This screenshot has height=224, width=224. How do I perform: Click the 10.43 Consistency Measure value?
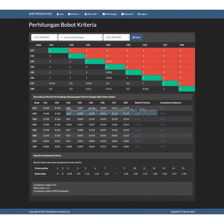tap(163, 125)
